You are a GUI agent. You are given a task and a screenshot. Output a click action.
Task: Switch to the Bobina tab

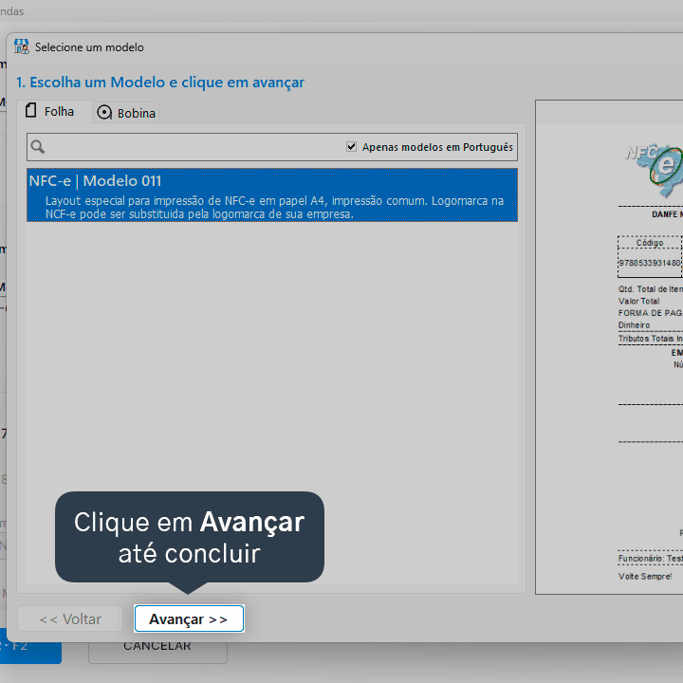(x=126, y=113)
